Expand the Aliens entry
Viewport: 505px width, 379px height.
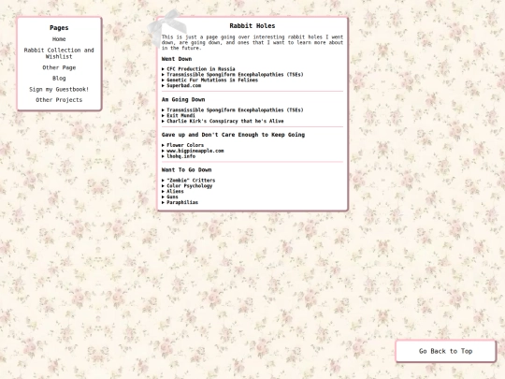click(x=173, y=191)
